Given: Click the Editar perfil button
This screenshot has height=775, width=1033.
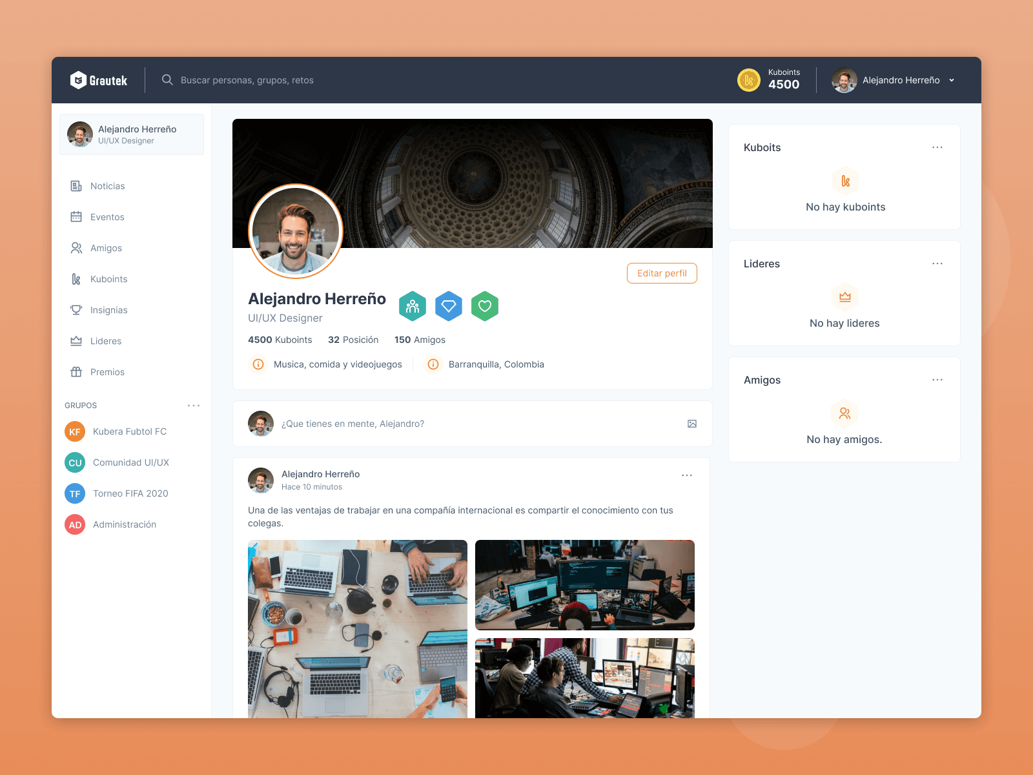Looking at the screenshot, I should coord(662,273).
